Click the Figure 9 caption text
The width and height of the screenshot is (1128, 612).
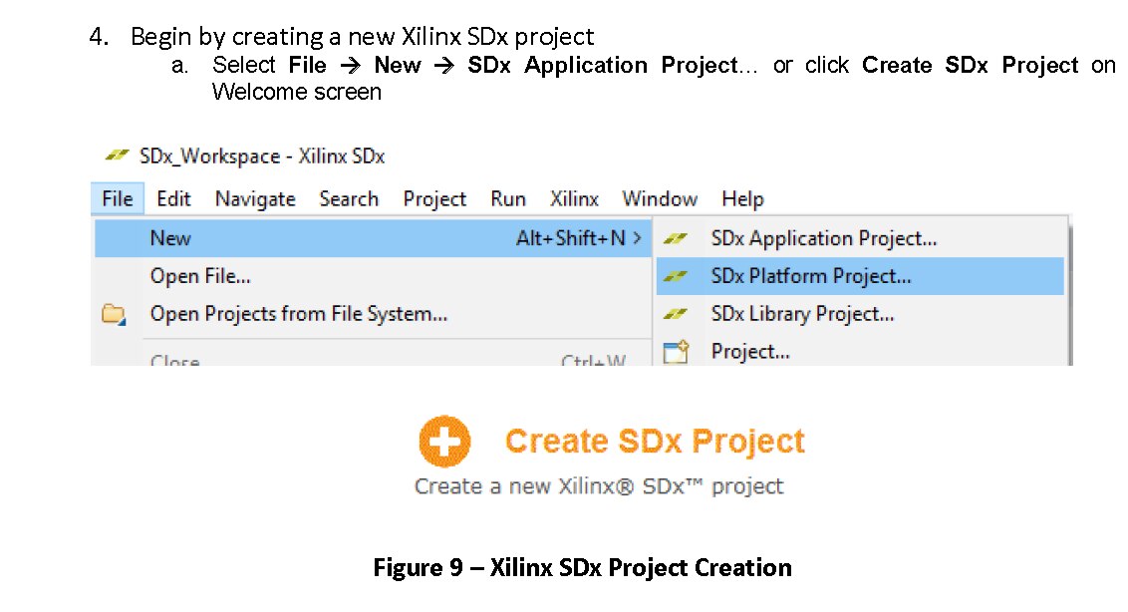(x=582, y=567)
